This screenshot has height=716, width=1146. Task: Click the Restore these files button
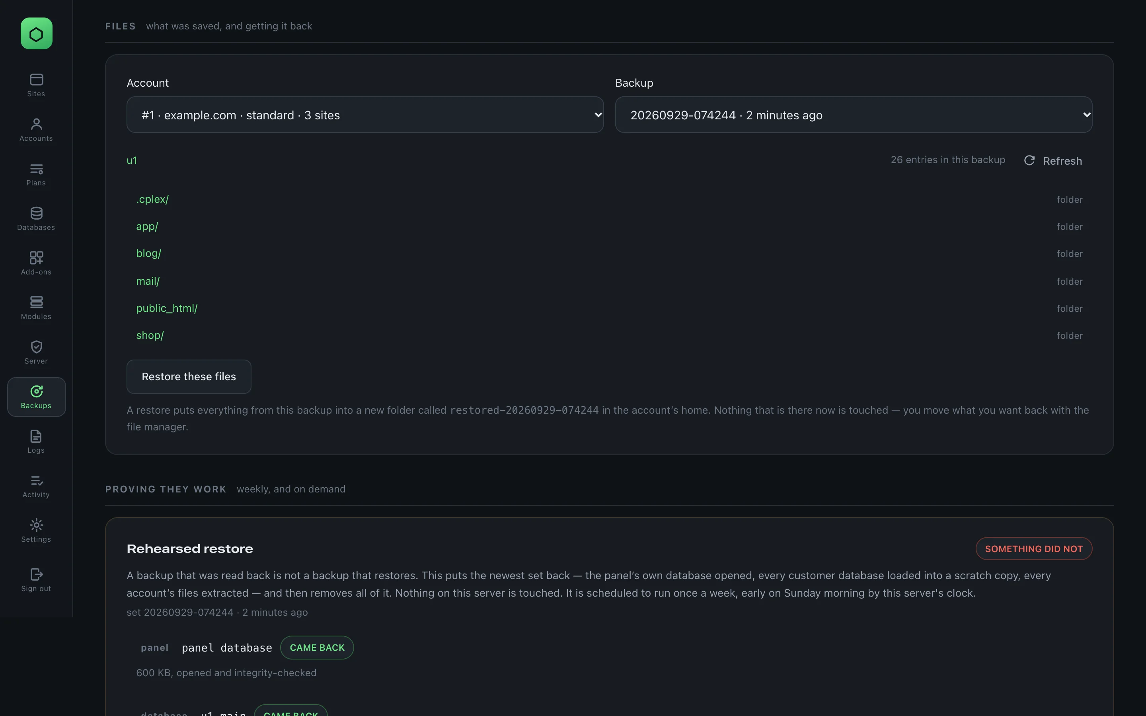[189, 376]
